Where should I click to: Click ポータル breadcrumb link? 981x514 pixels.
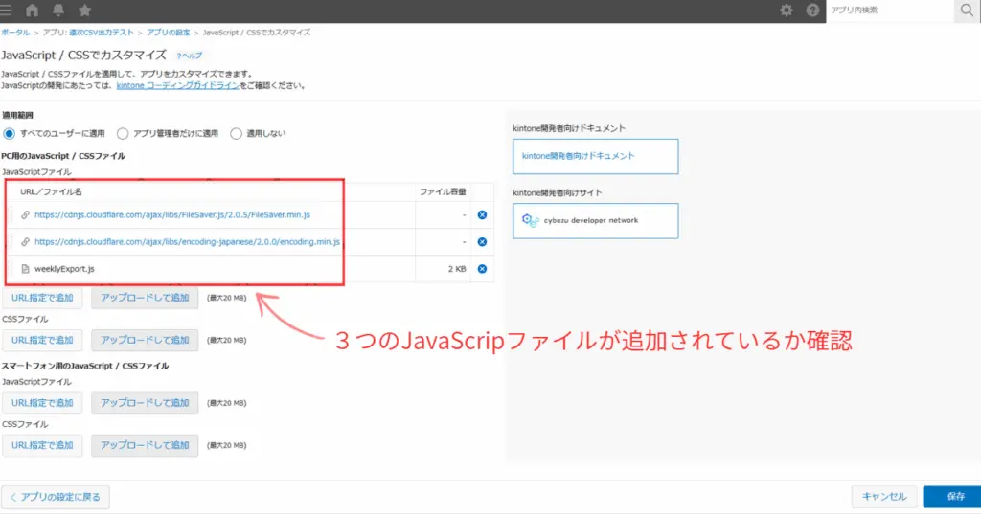pos(15,33)
